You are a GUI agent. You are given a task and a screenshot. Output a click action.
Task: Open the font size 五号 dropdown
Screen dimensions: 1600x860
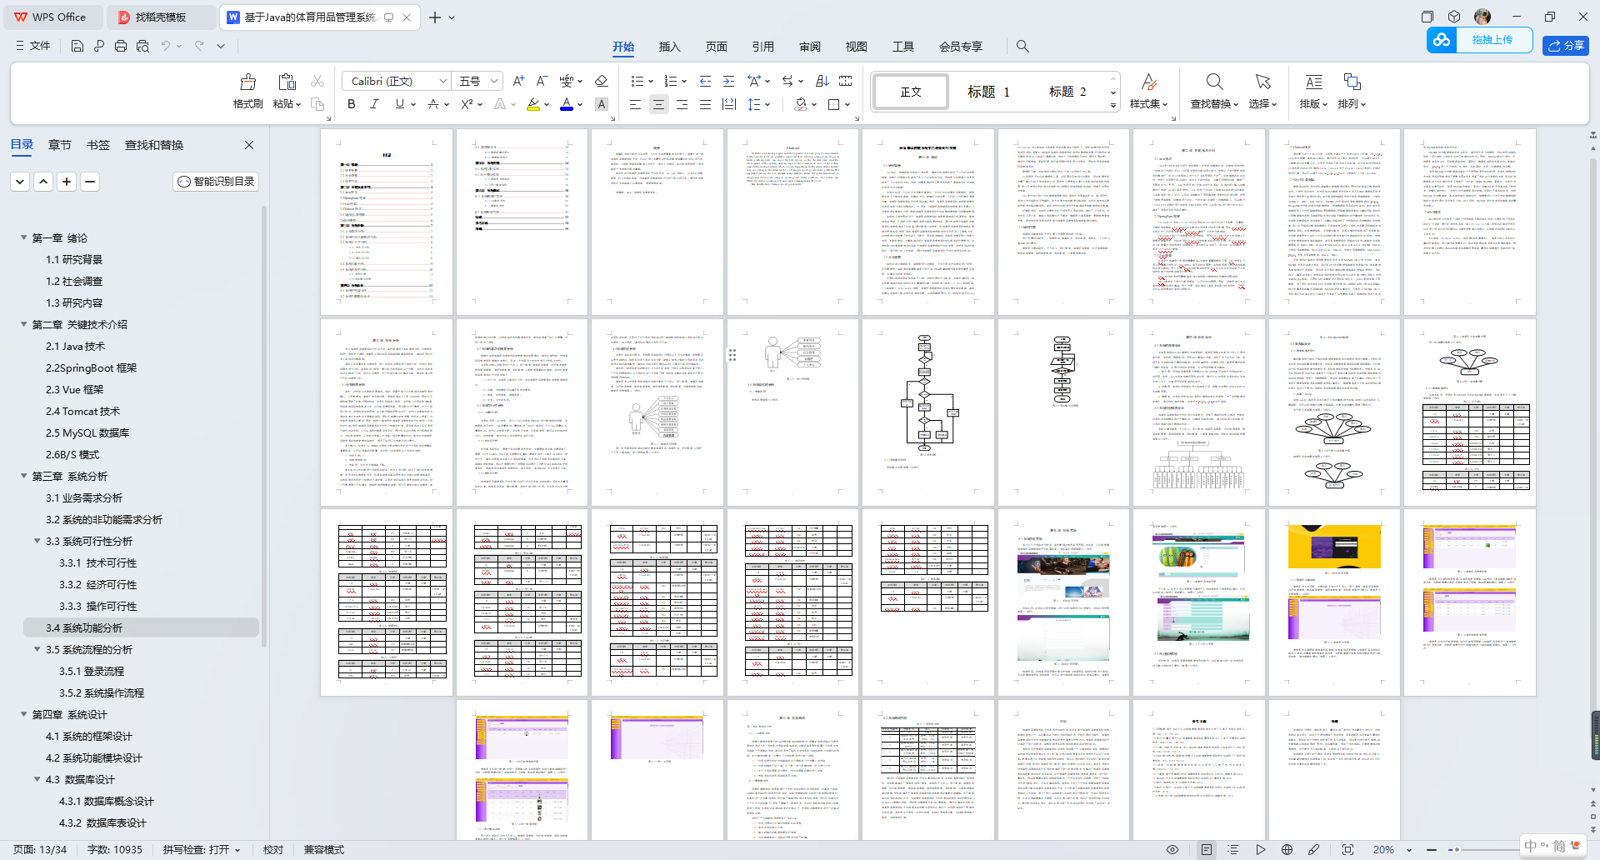coord(493,81)
